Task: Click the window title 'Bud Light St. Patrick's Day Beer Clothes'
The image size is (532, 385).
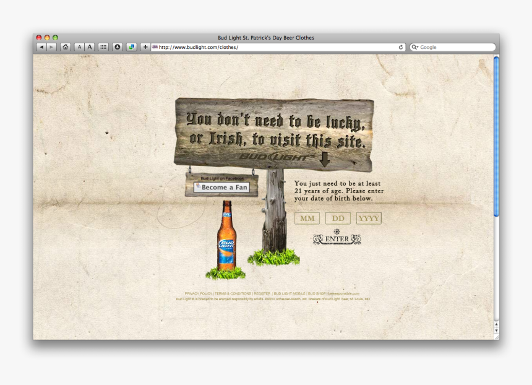Action: [266, 38]
